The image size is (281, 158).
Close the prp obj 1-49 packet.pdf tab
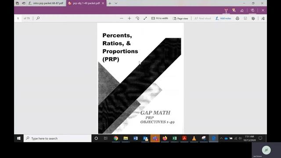103,3
